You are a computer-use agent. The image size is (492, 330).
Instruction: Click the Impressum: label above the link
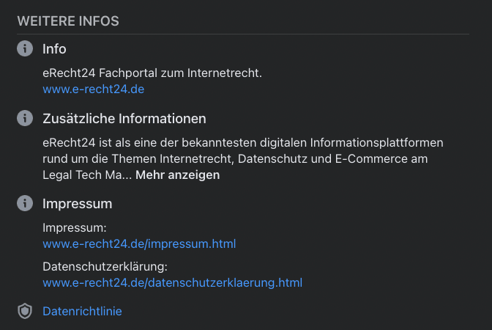pyautogui.click(x=75, y=227)
